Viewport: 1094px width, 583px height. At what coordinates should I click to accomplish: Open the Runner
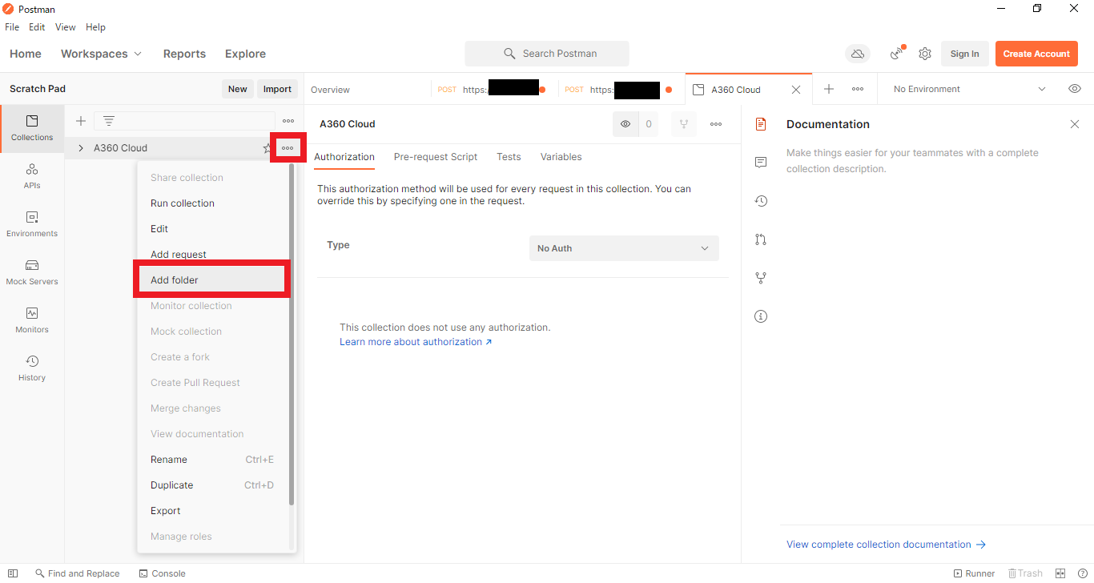pos(974,573)
